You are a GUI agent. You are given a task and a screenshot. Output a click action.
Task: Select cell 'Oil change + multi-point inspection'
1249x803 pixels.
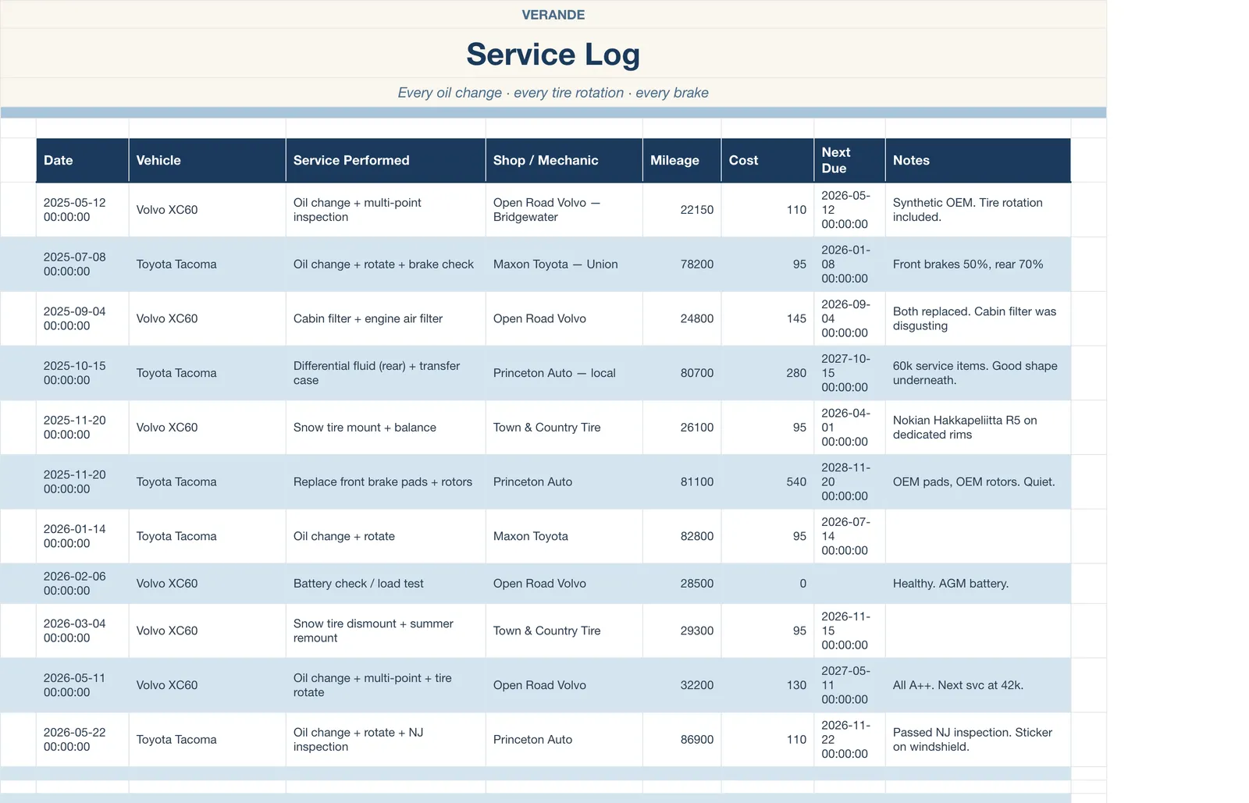[386, 210]
